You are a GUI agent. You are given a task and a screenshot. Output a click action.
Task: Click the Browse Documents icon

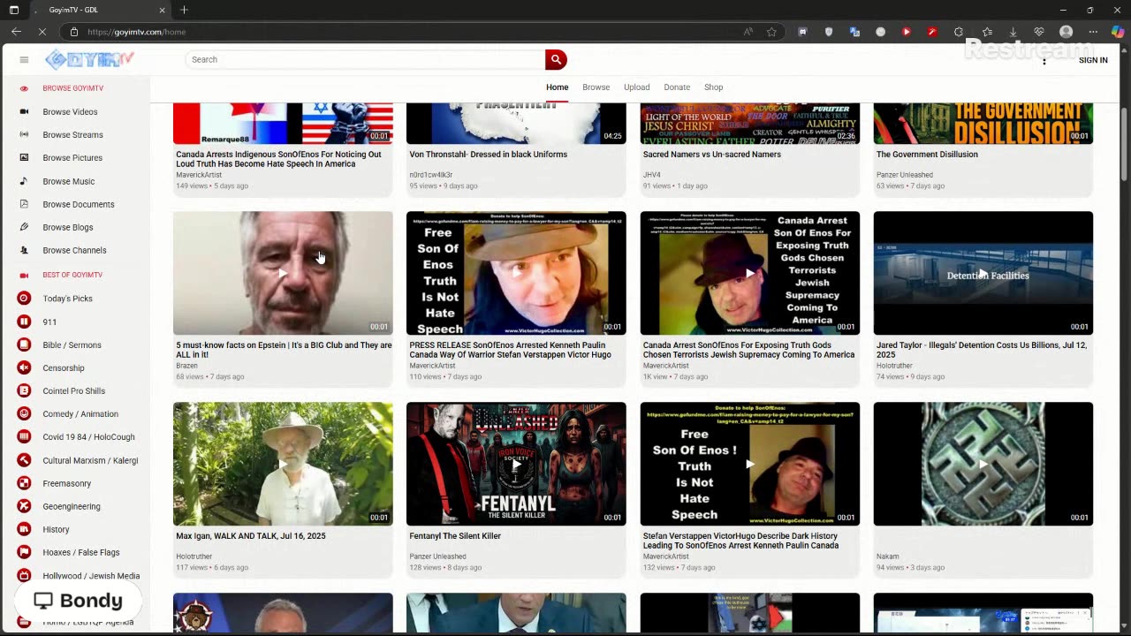coord(24,204)
